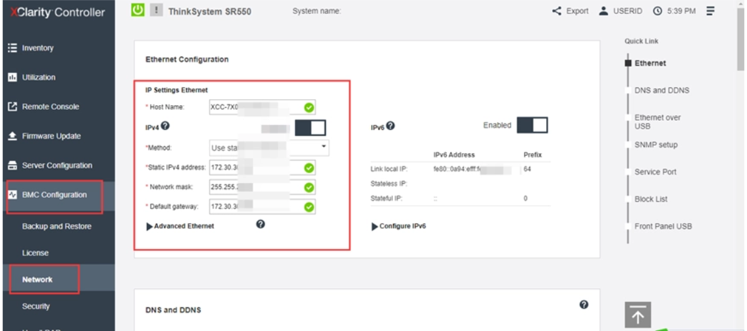The width and height of the screenshot is (747, 331).
Task: Open the IPv4 Method dropdown
Action: [269, 148]
